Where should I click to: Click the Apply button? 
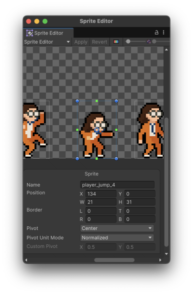[x=81, y=42]
